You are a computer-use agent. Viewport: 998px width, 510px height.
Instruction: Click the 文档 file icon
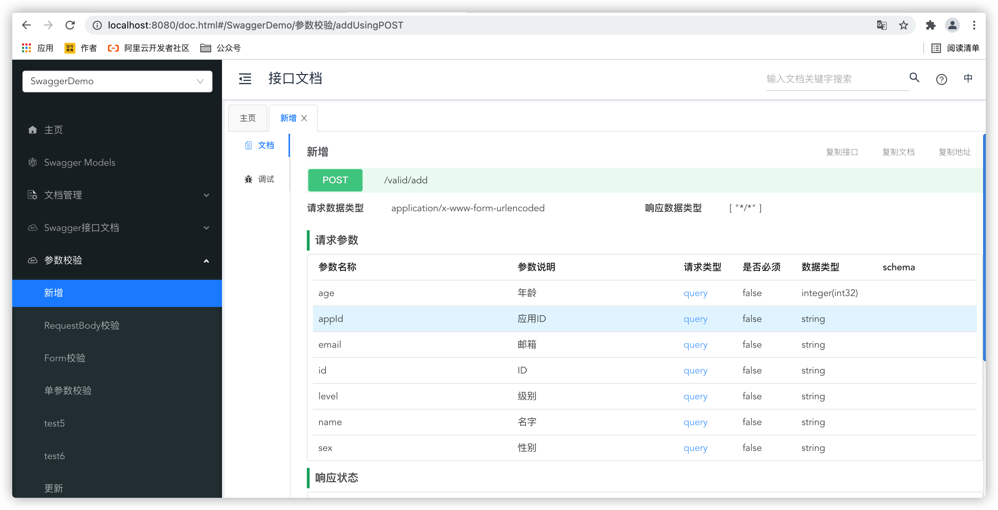[x=248, y=145]
